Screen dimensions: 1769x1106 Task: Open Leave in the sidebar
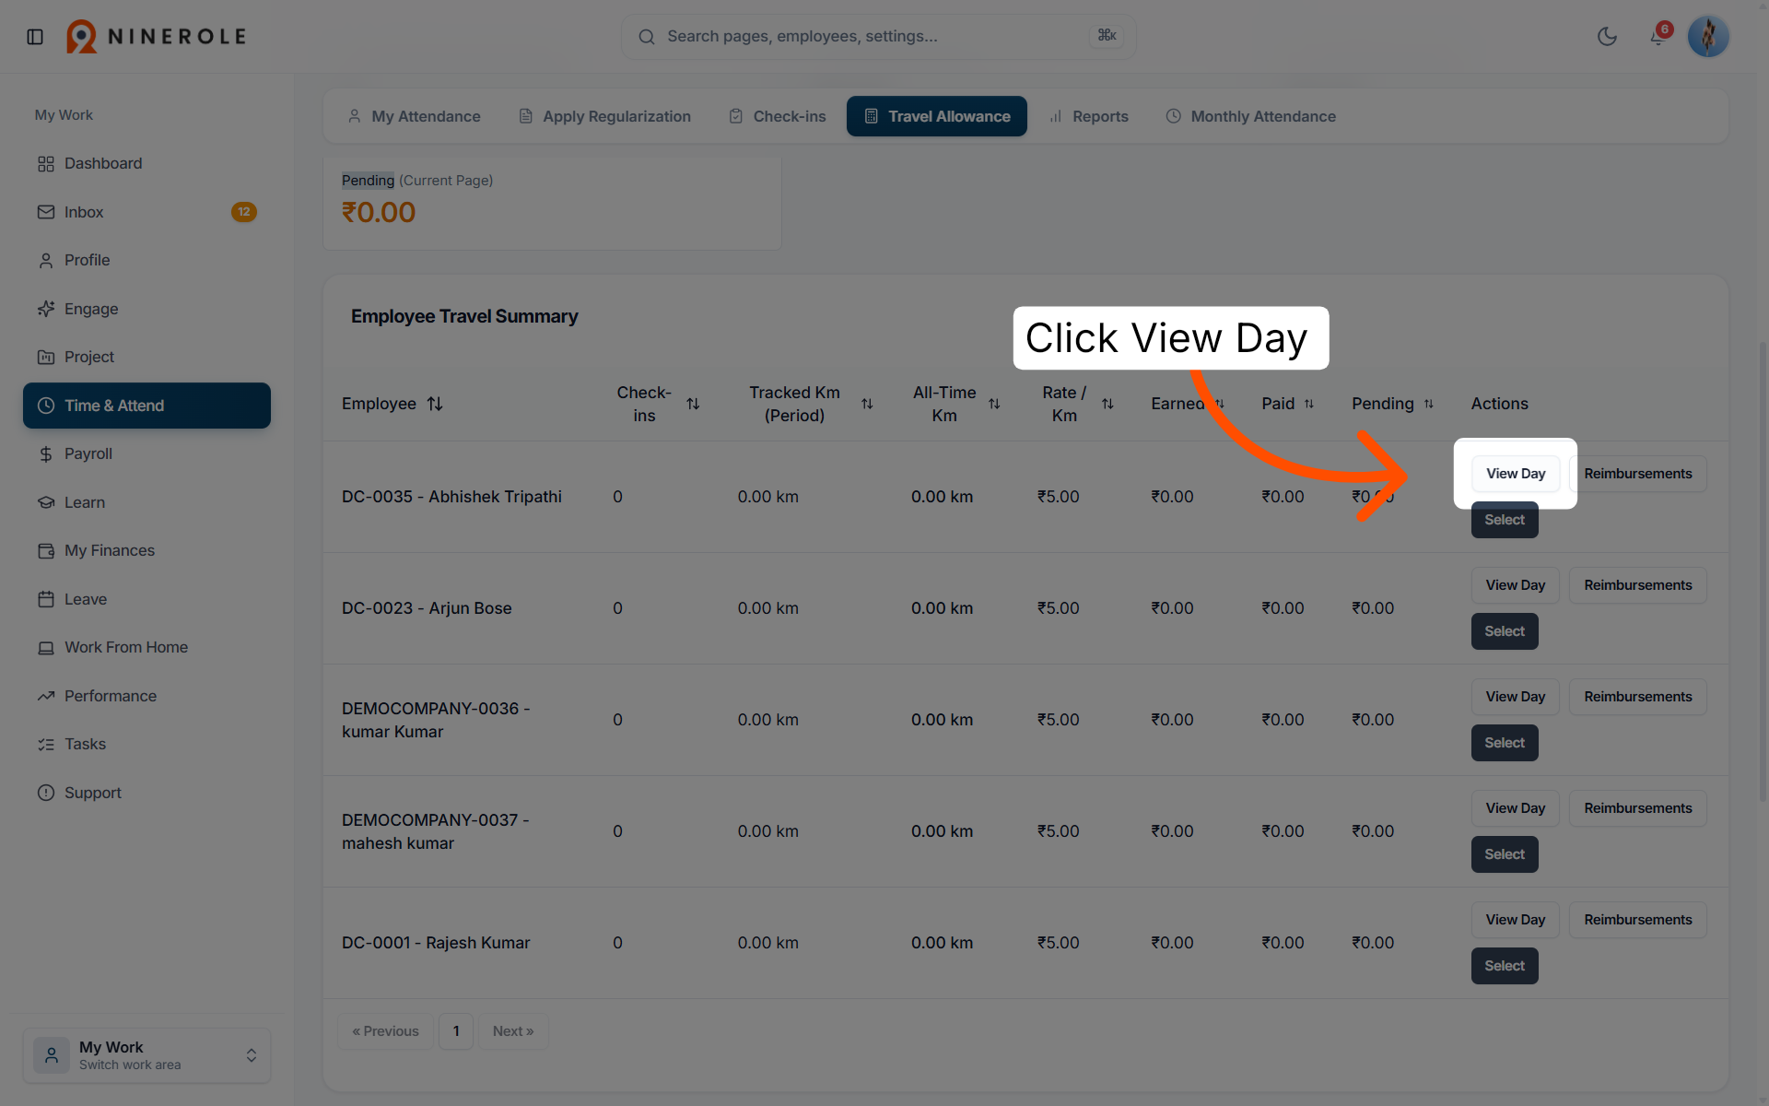(147, 599)
